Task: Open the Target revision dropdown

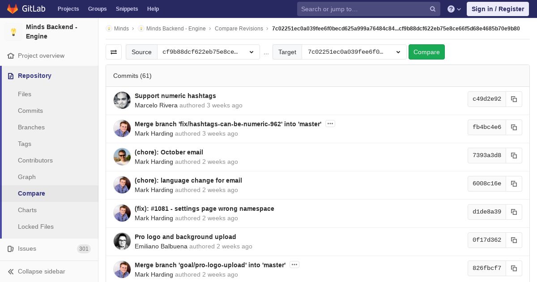Action: click(354, 52)
